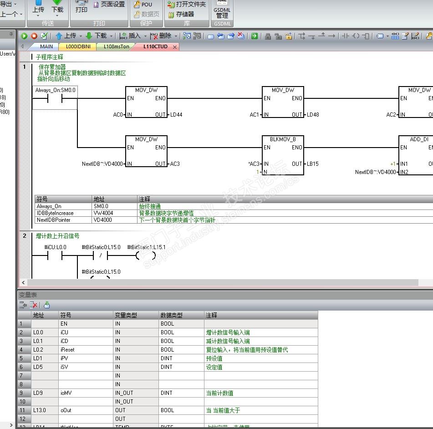
Task: Switch to the L108msTon tab
Action: [x=116, y=46]
